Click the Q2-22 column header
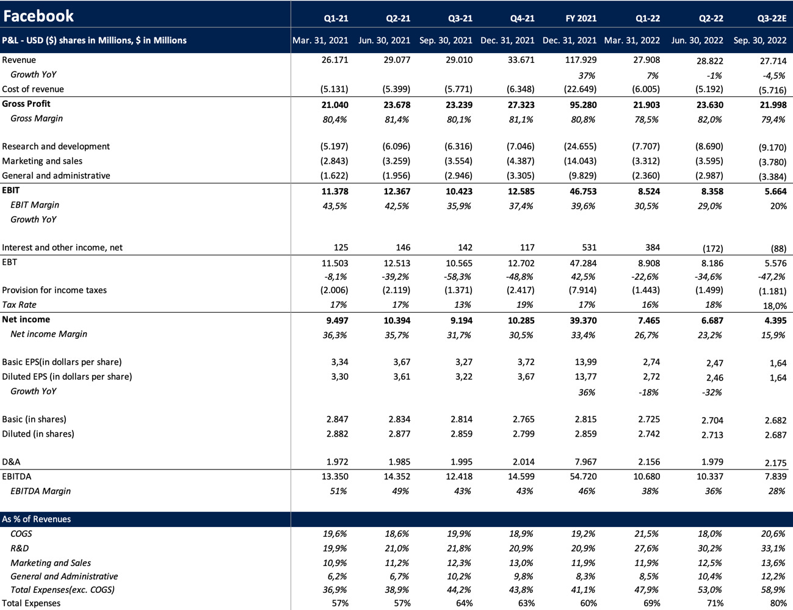Image resolution: width=793 pixels, height=610 pixels. click(711, 18)
